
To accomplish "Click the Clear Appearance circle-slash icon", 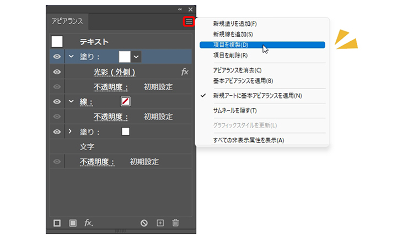I will (x=144, y=223).
